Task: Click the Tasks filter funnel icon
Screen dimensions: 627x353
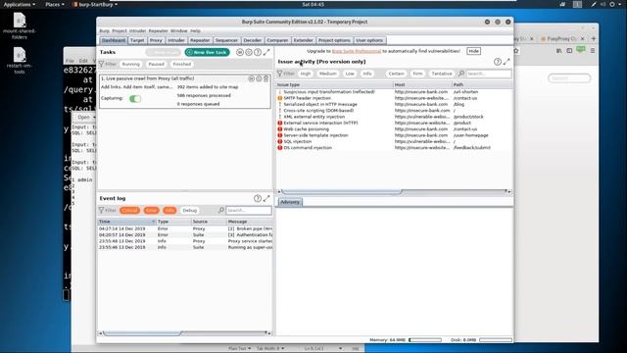Action: pos(102,64)
